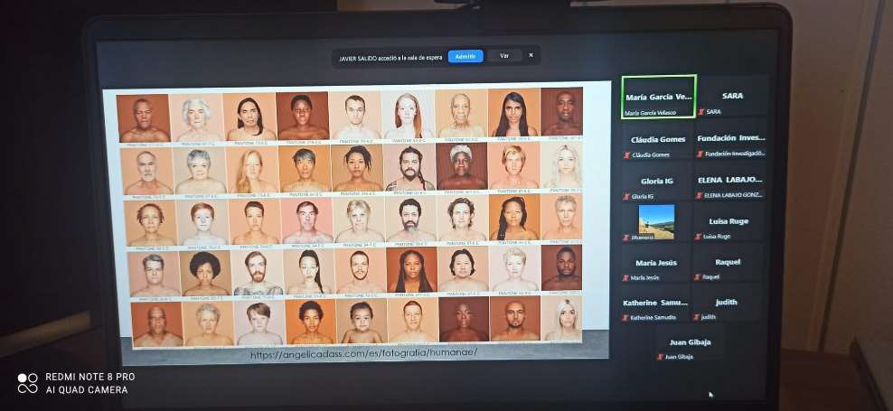Click Raquel's muted microphone icon

[x=697, y=277]
